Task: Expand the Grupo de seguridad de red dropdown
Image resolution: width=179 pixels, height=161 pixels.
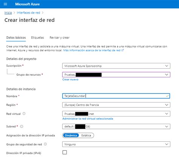Action: (116, 144)
